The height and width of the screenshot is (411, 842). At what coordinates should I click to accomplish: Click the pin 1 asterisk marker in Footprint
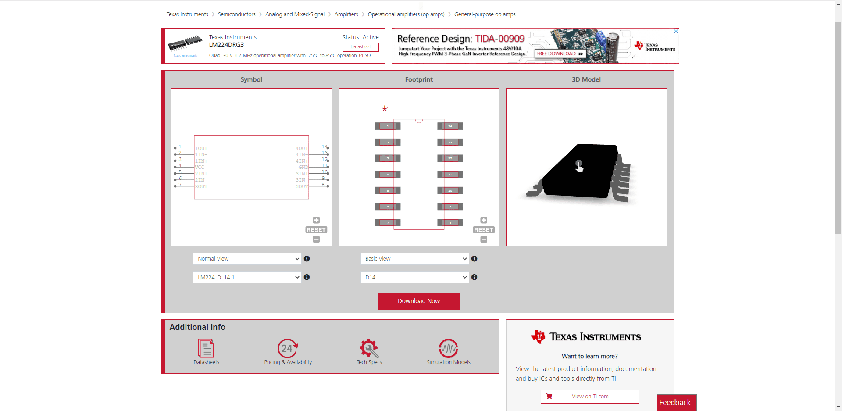point(385,108)
